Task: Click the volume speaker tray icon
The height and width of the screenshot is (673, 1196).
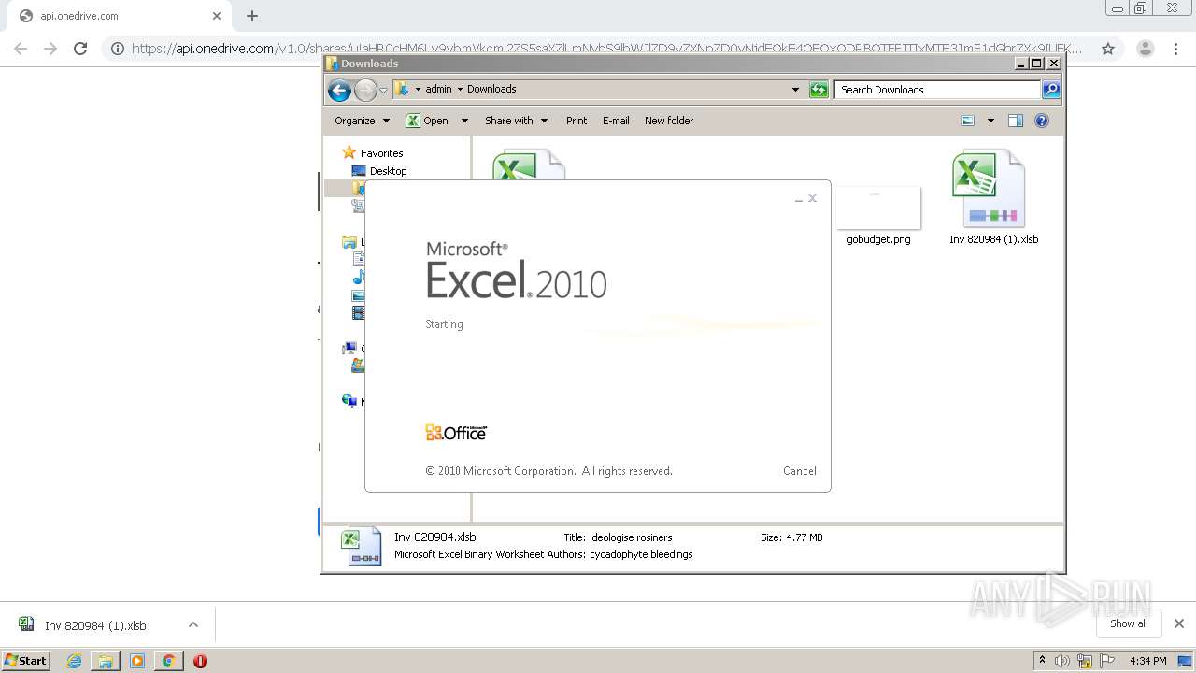Action: pyautogui.click(x=1062, y=661)
